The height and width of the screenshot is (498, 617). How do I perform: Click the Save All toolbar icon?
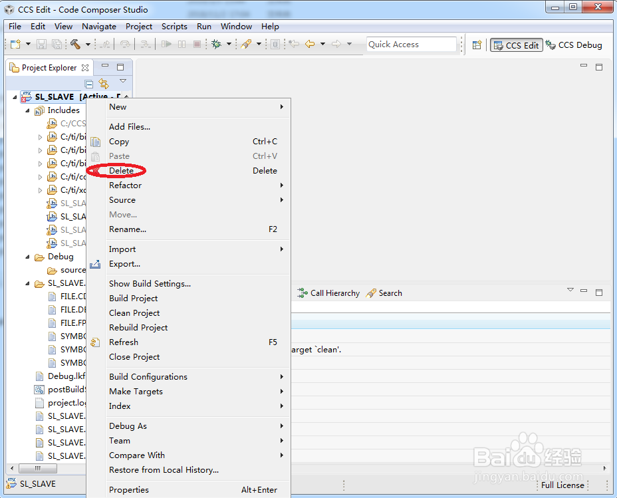[57, 44]
